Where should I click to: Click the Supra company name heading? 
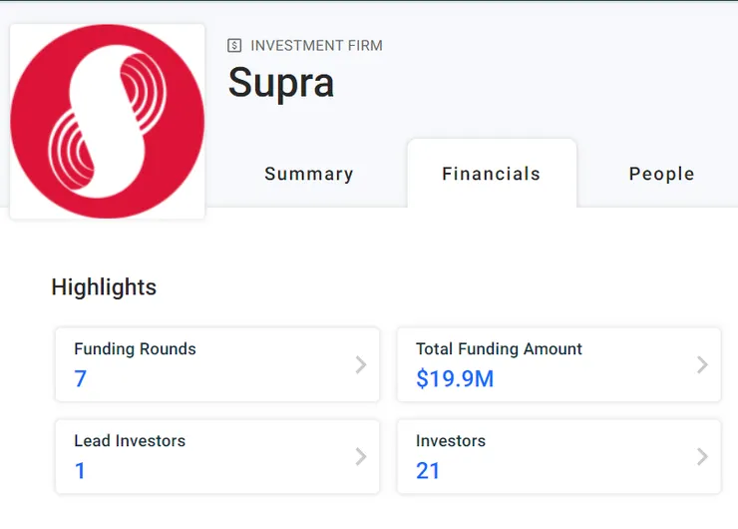point(281,83)
